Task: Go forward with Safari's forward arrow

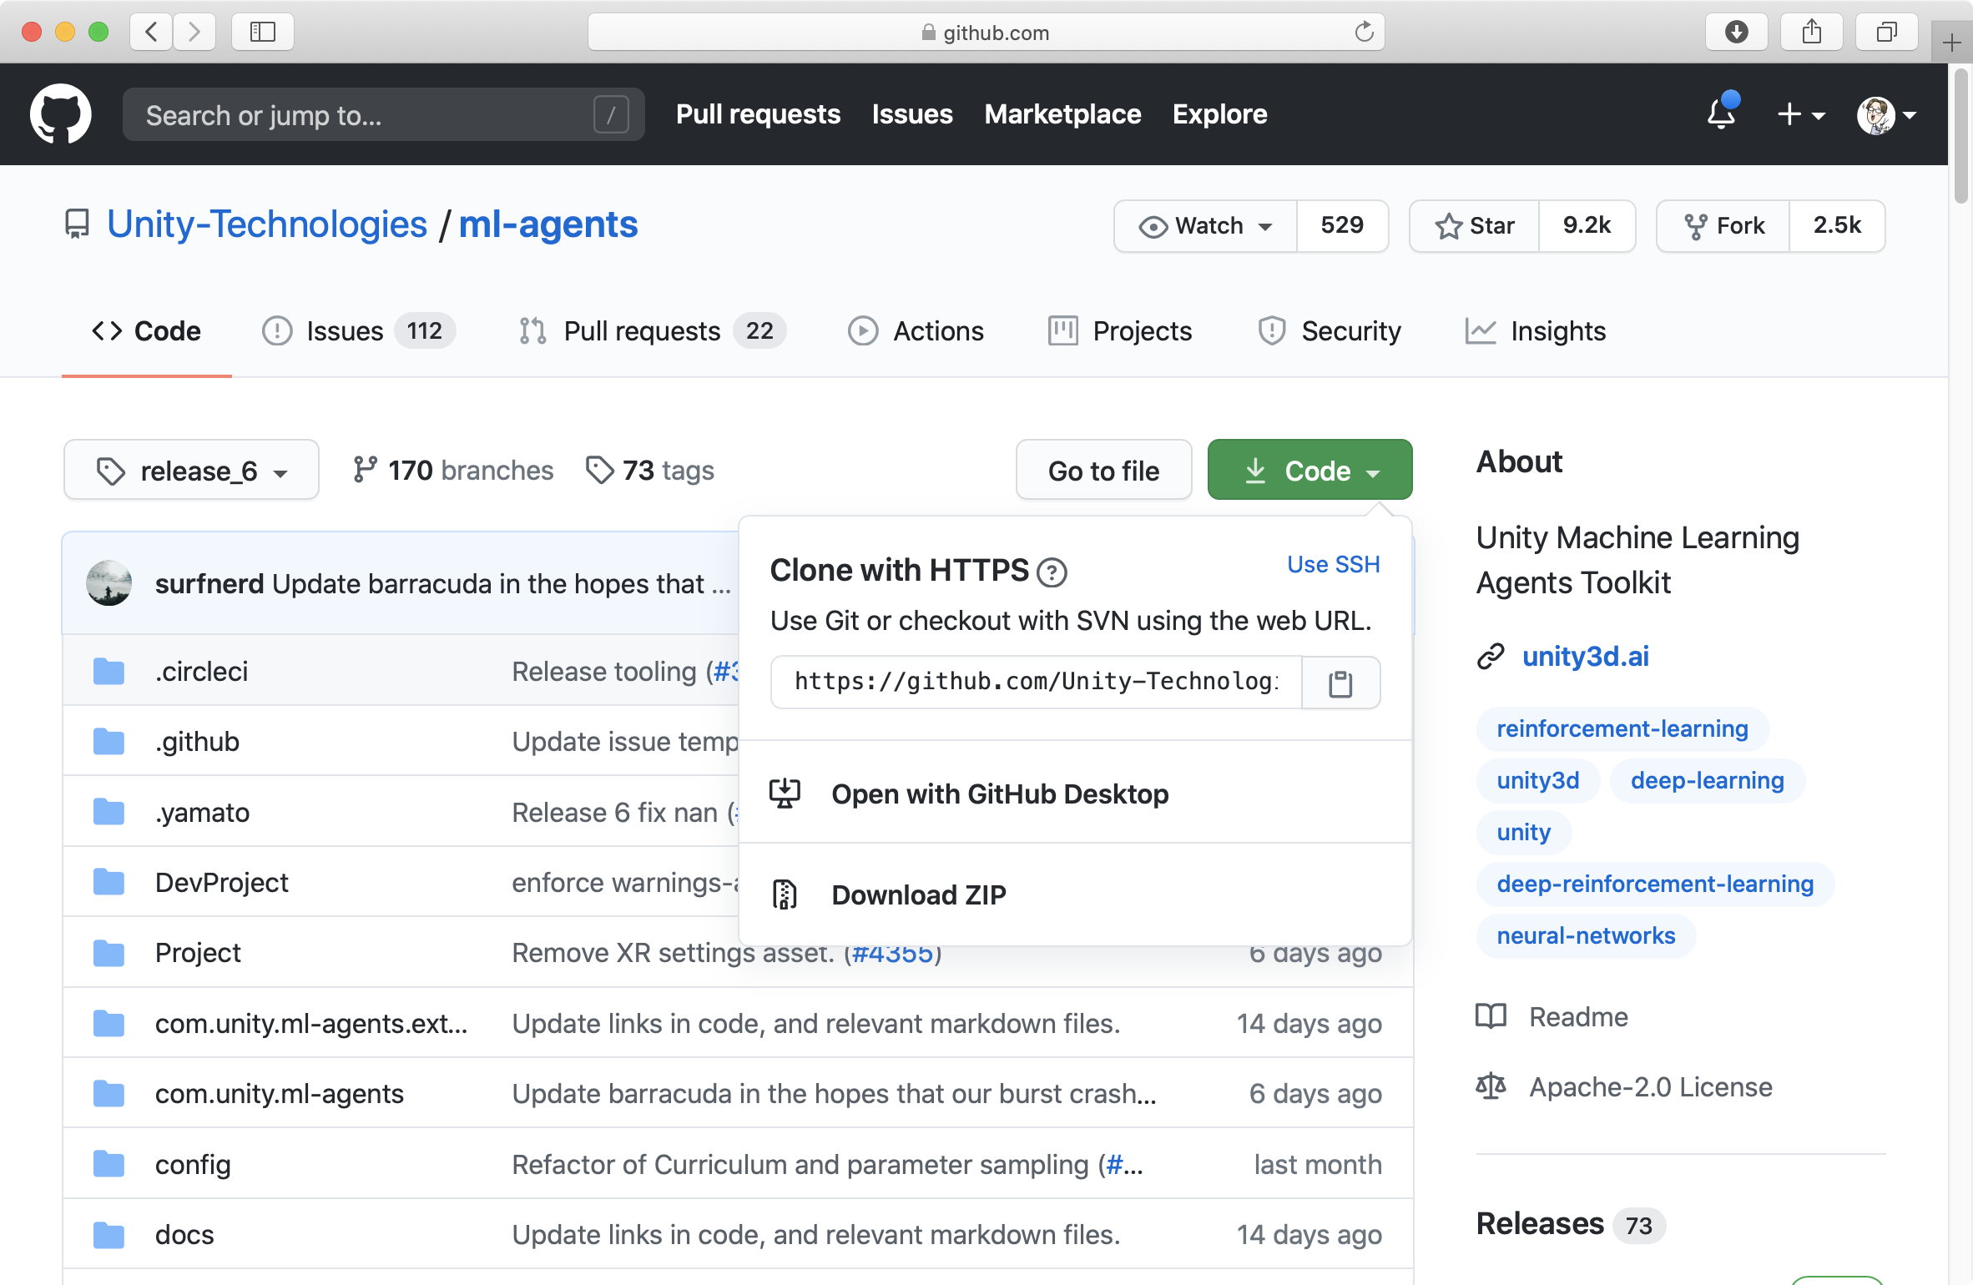Action: click(194, 33)
